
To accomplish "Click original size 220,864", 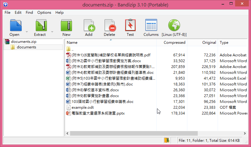I will [x=208, y=113].
